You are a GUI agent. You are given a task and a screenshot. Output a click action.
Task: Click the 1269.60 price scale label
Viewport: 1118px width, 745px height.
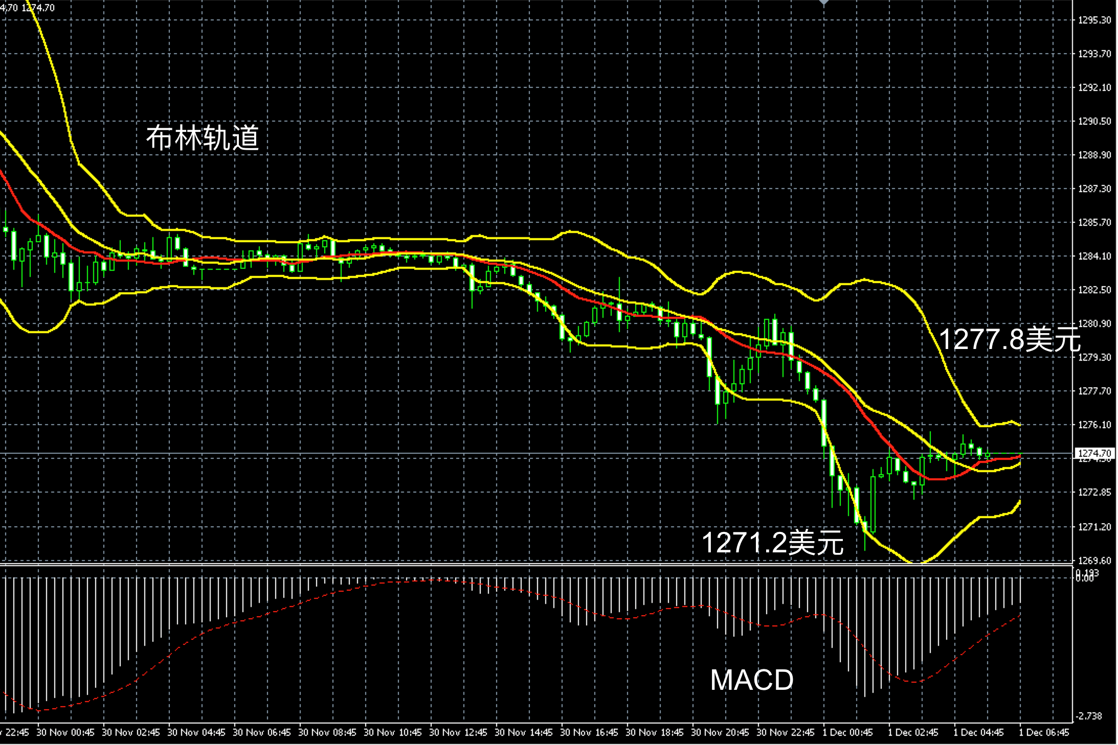click(x=1094, y=561)
